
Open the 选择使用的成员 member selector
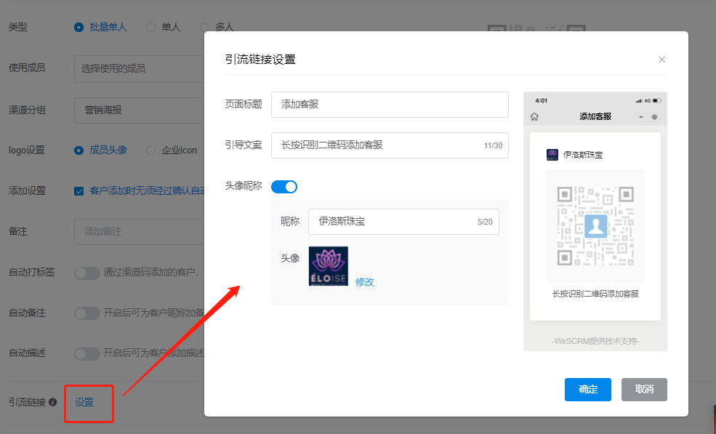(140, 68)
